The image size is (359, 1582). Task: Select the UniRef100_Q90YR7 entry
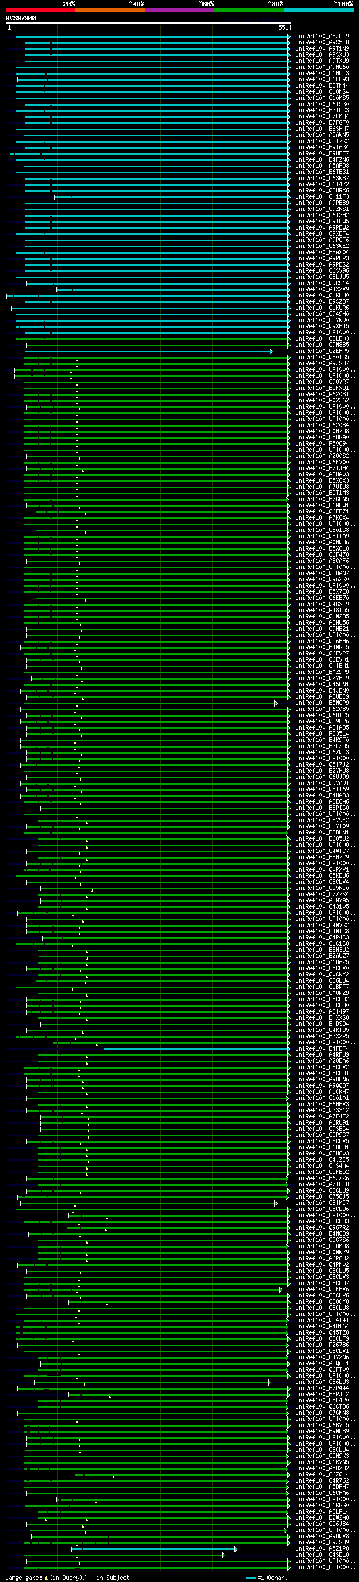click(322, 382)
